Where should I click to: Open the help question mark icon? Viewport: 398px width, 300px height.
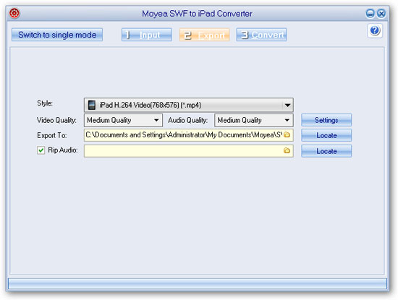pyautogui.click(x=375, y=30)
